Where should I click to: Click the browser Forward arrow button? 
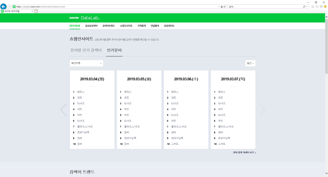pos(9,7)
